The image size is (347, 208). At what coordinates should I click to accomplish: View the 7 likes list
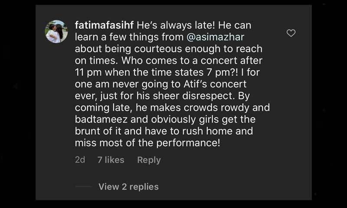(111, 160)
